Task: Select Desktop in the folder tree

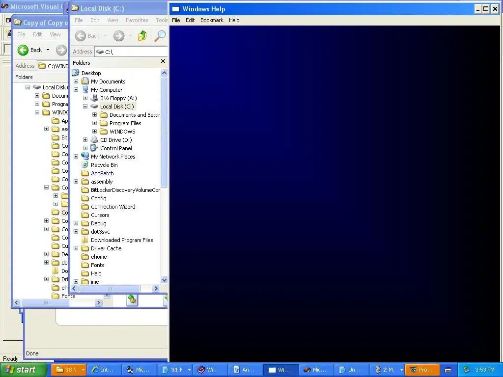Action: tap(91, 73)
